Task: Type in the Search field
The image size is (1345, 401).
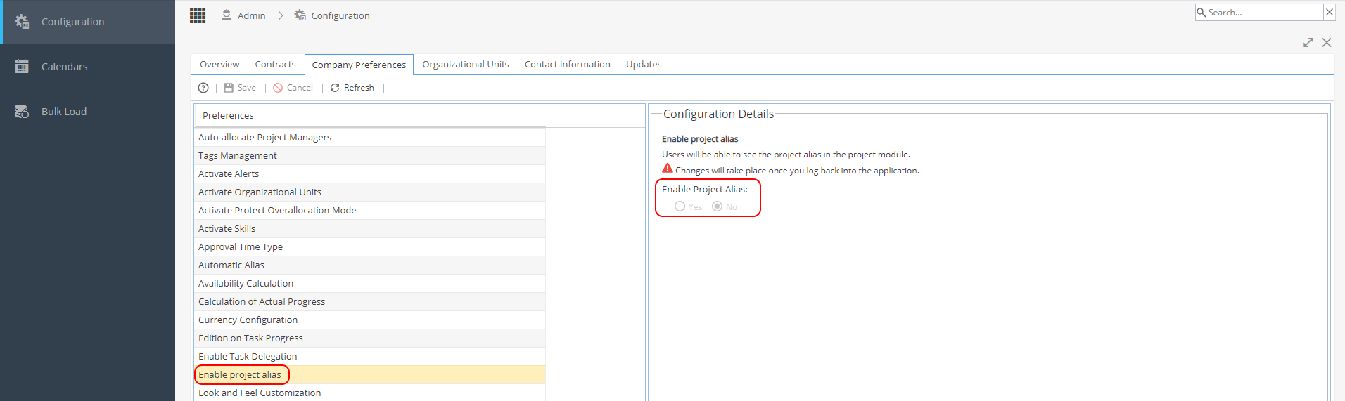Action: [x=1264, y=13]
